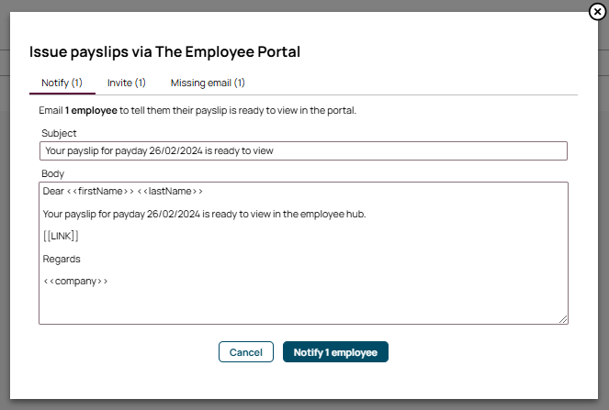This screenshot has width=609, height=410.
Task: Click the Subject field label
Action: (x=59, y=133)
